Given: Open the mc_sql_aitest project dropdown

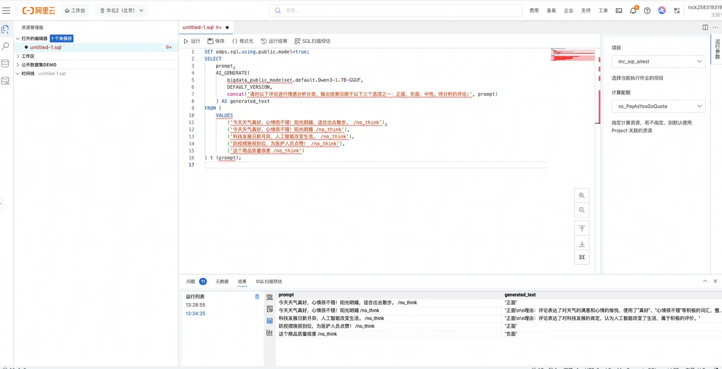Looking at the screenshot, I should click(659, 61).
